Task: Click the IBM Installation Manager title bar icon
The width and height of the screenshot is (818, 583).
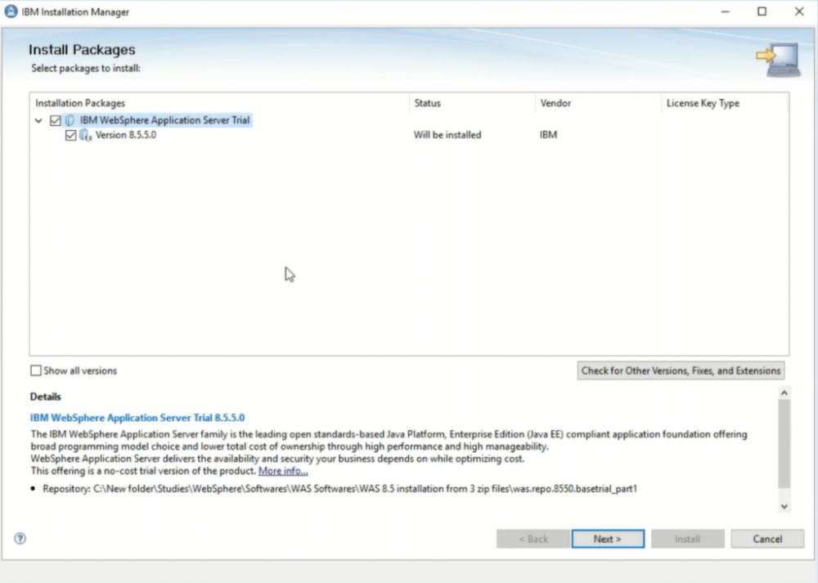Action: point(10,11)
